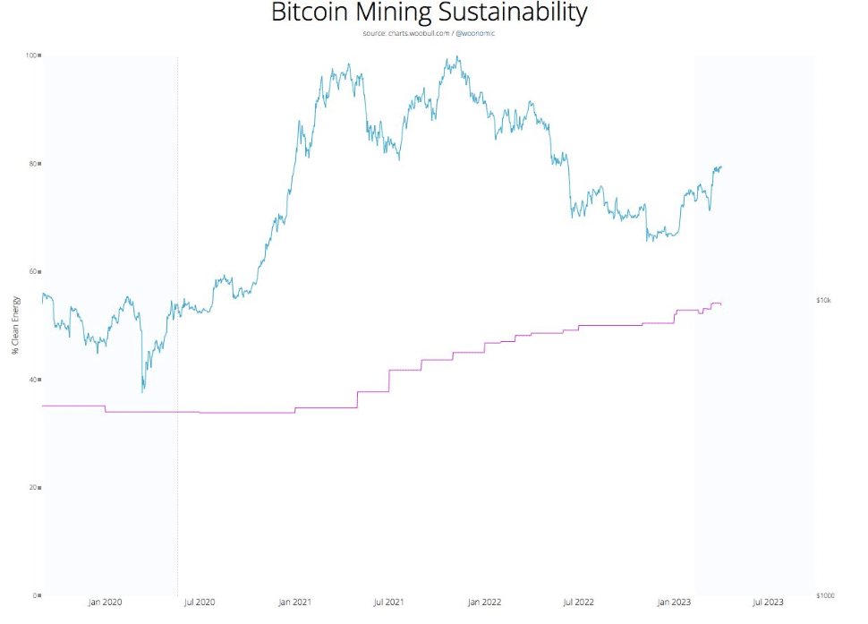Click the Jan 2021 x-axis label
This screenshot has height=624, width=868.
pyautogui.click(x=295, y=603)
